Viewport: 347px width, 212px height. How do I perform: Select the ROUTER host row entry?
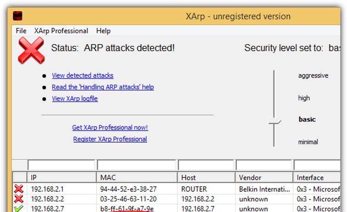point(194,189)
